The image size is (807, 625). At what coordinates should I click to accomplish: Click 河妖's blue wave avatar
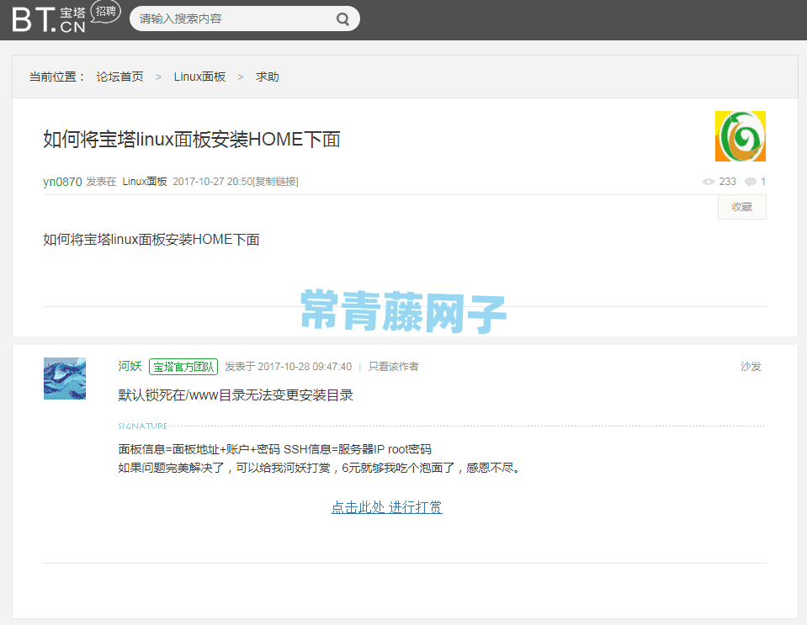[x=64, y=379]
